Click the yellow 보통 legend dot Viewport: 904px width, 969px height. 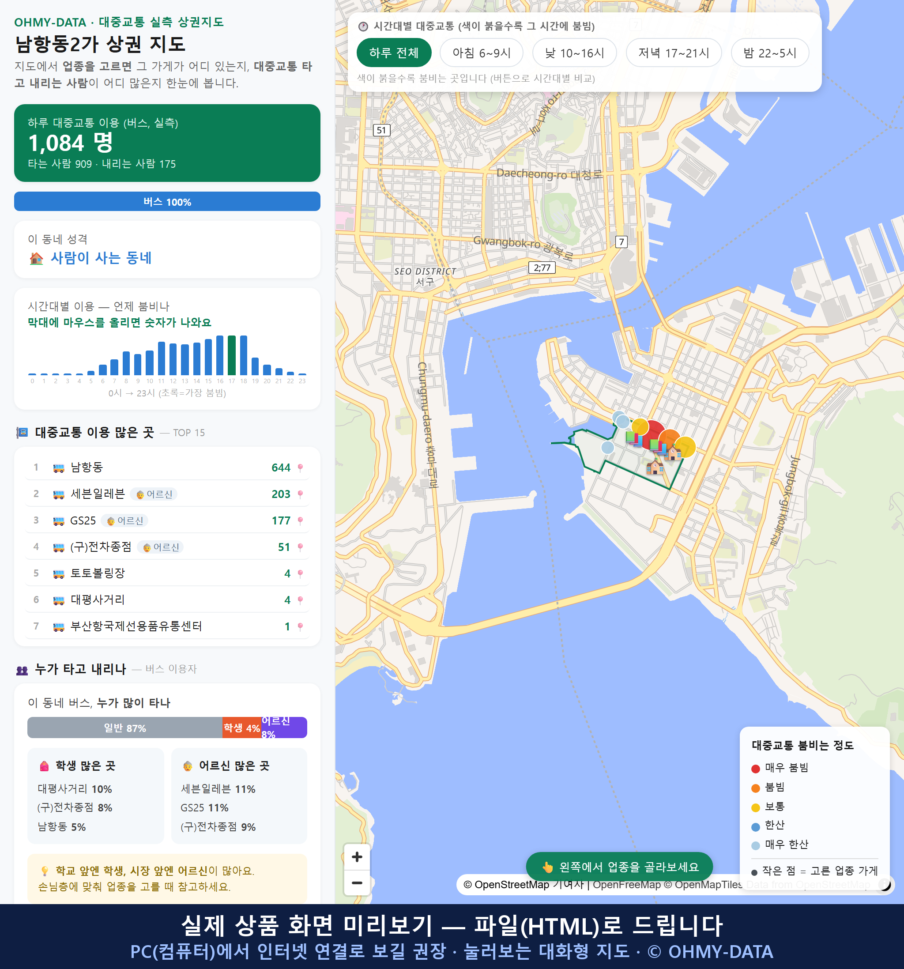point(756,808)
